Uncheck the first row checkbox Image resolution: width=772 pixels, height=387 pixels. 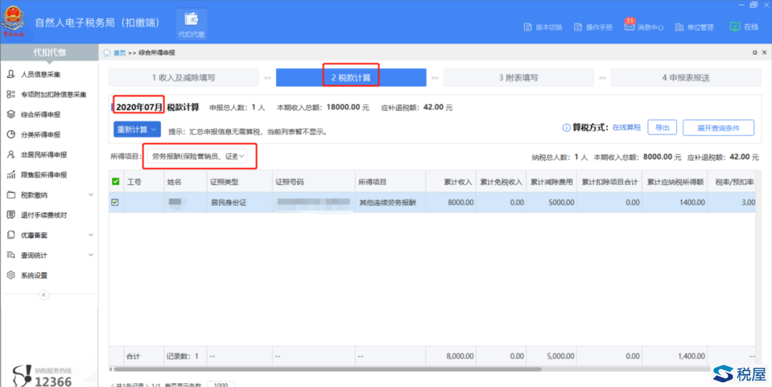coord(116,203)
